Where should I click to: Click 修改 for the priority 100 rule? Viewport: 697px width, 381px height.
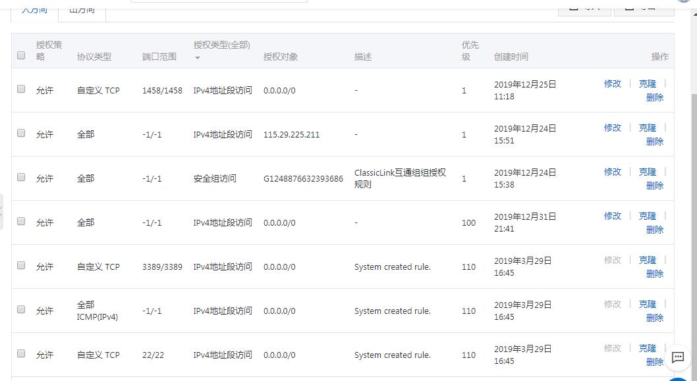tap(613, 216)
